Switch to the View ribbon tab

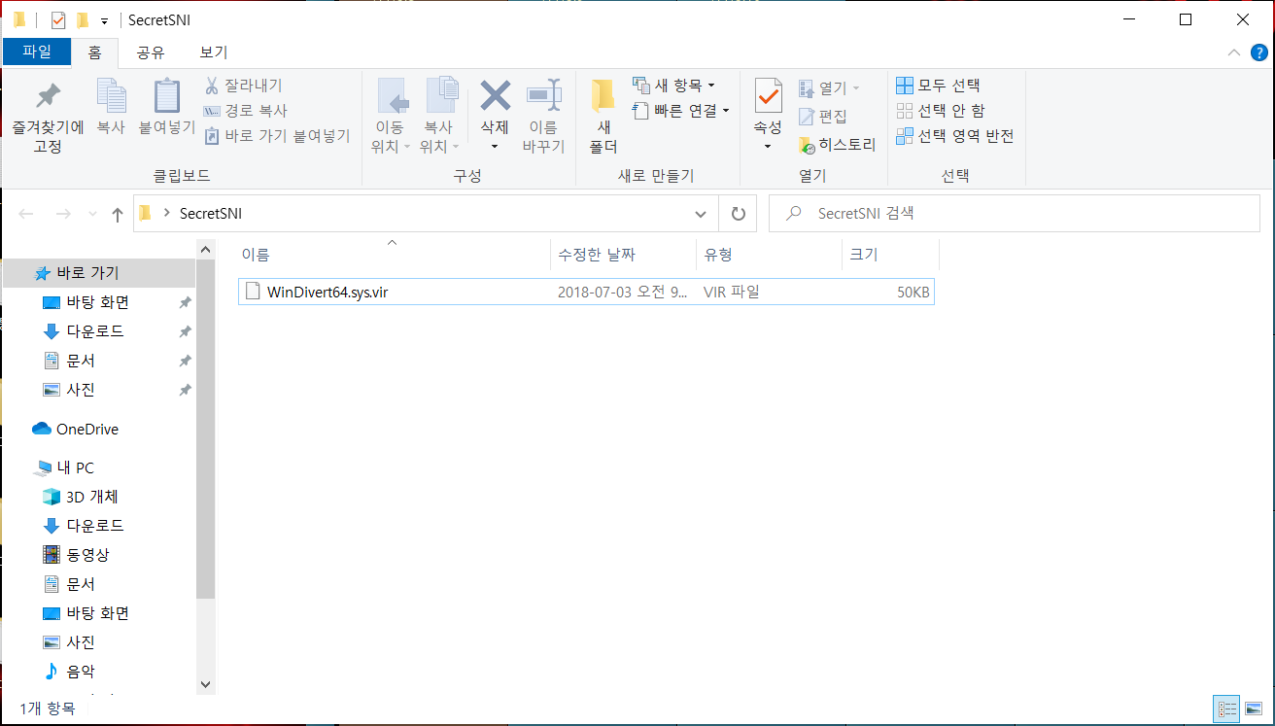213,52
